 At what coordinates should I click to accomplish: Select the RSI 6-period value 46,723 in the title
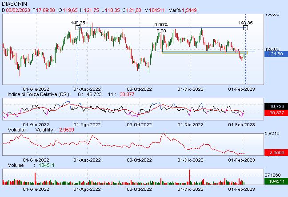[x=94, y=95]
